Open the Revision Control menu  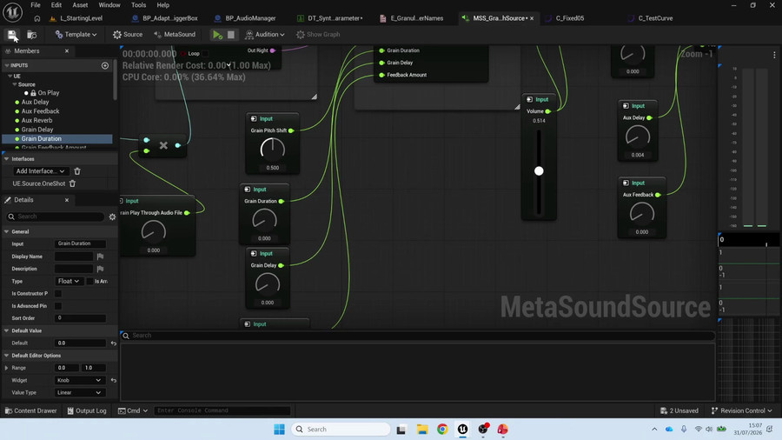[742, 410]
